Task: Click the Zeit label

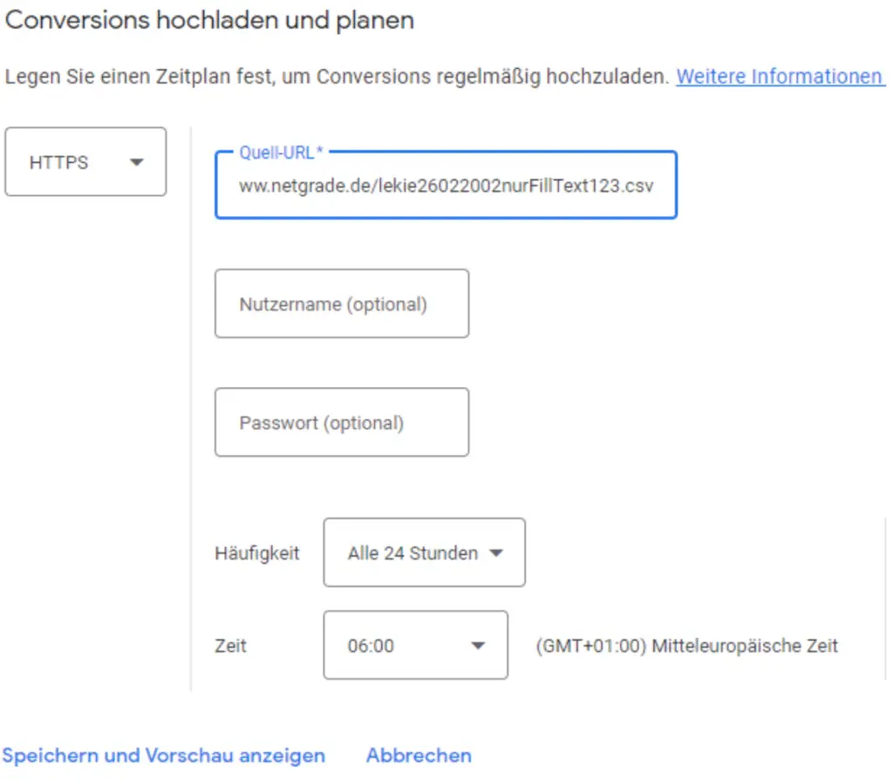Action: pos(230,646)
